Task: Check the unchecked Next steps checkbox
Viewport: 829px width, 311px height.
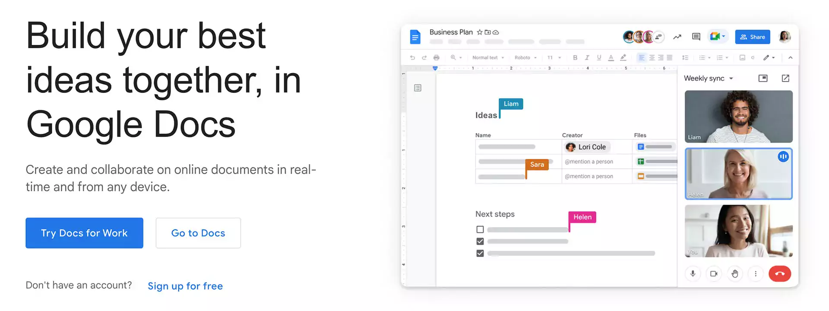Action: (480, 229)
